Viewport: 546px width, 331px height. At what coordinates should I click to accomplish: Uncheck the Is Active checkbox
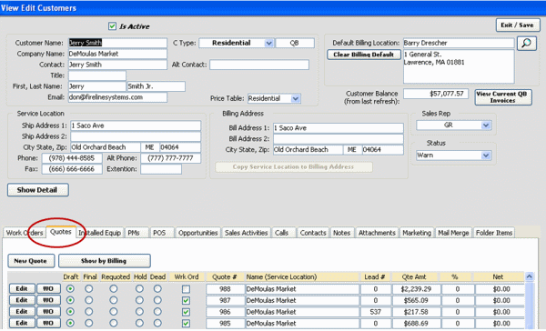(x=112, y=26)
